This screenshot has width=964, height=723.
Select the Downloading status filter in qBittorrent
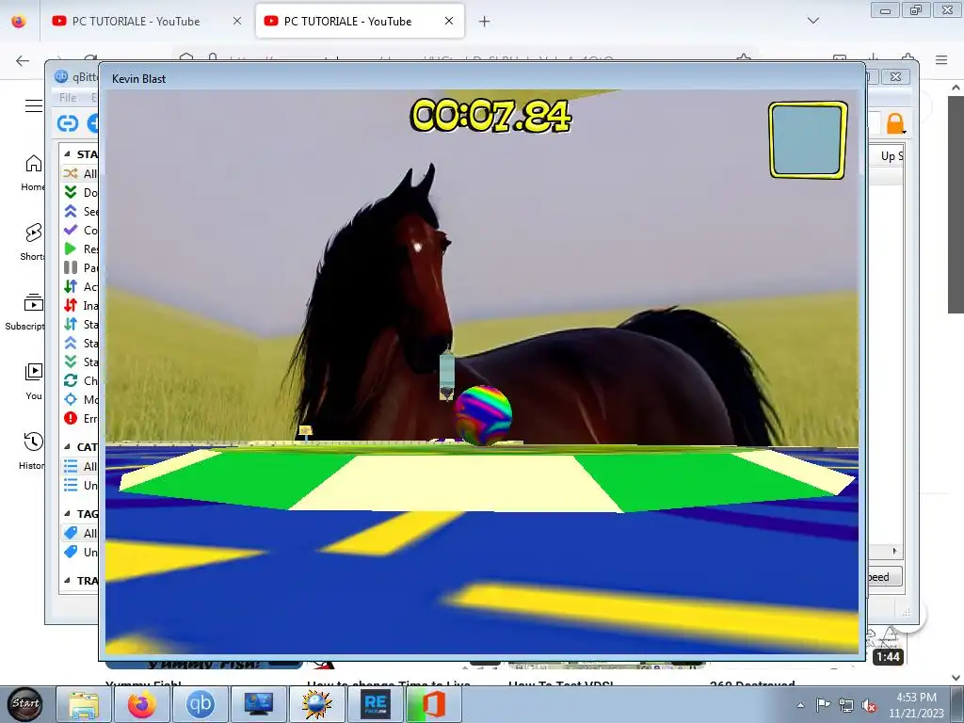[80, 192]
